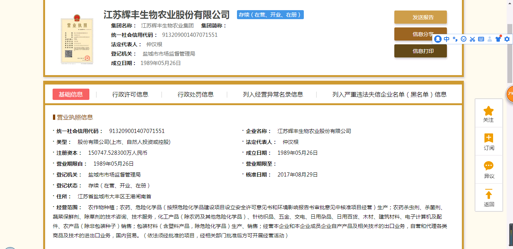Image resolution: width=513 pixels, height=249 pixels.
Task: Open the emoji smiley panel
Action: pyautogui.click(x=464, y=39)
